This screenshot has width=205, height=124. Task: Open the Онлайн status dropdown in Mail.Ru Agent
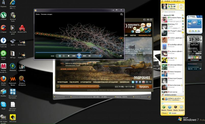pos(173,113)
